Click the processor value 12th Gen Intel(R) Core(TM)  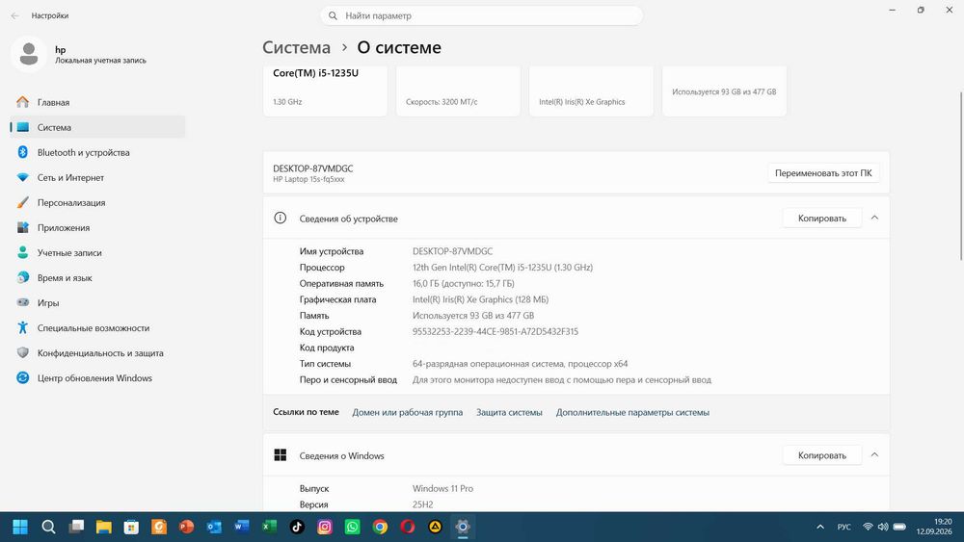point(502,268)
